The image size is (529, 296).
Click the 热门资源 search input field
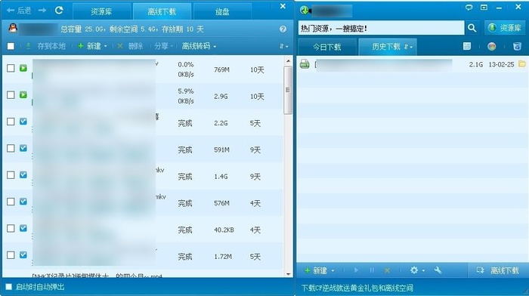381,28
